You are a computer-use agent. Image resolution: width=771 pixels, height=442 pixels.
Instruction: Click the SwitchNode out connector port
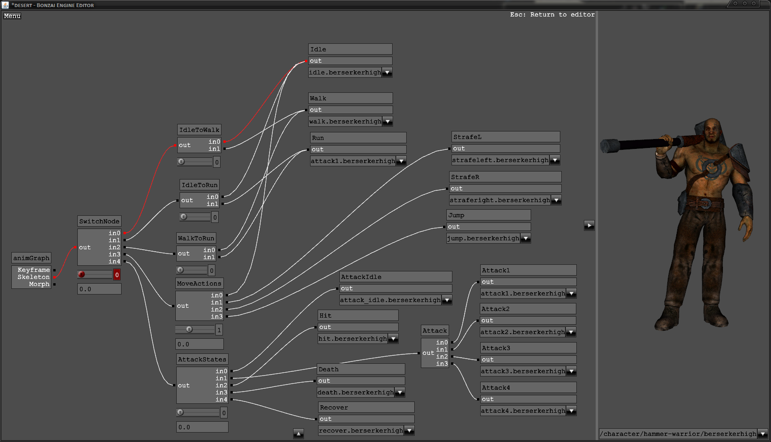pos(75,247)
